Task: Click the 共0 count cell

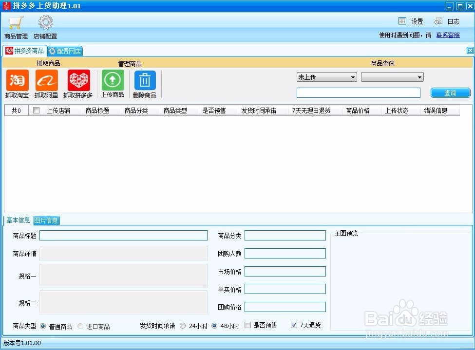Action: pos(17,111)
